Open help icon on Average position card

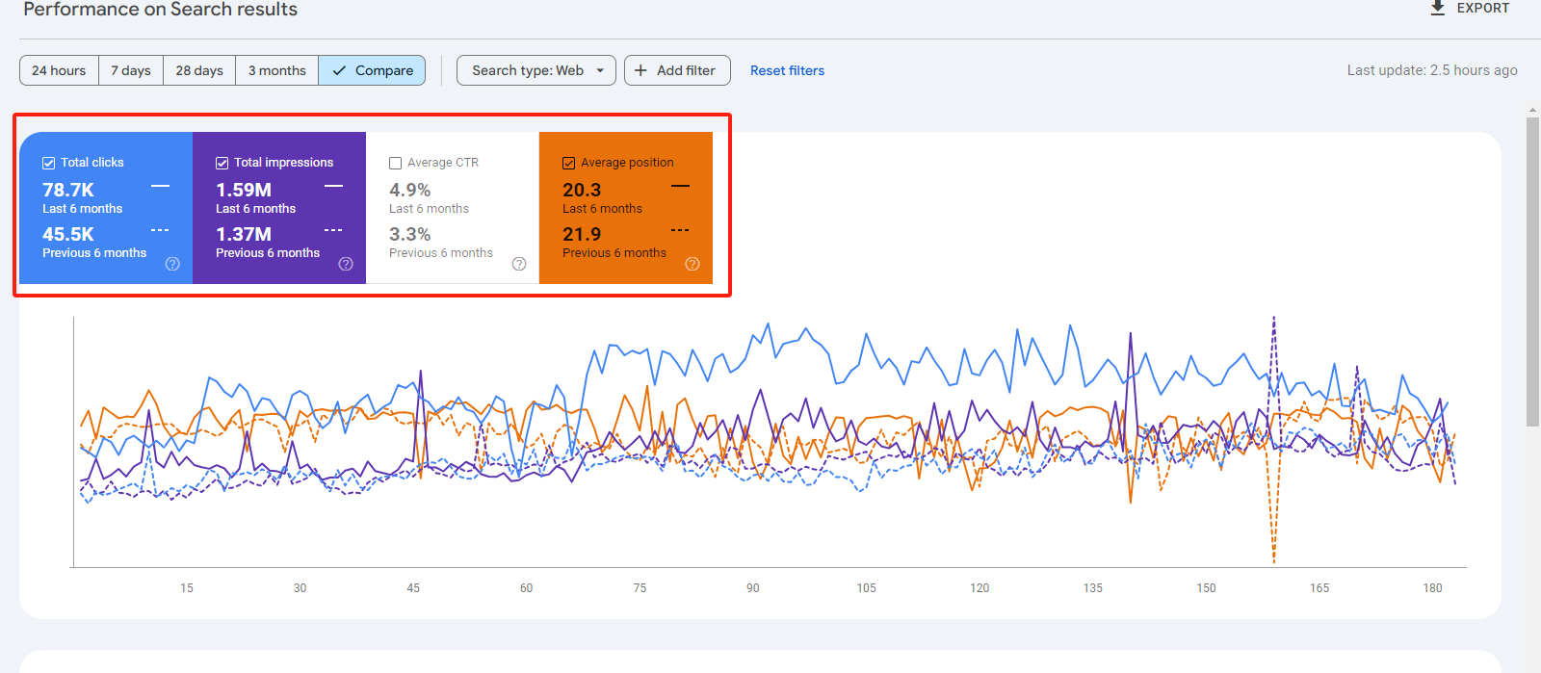pyautogui.click(x=692, y=264)
